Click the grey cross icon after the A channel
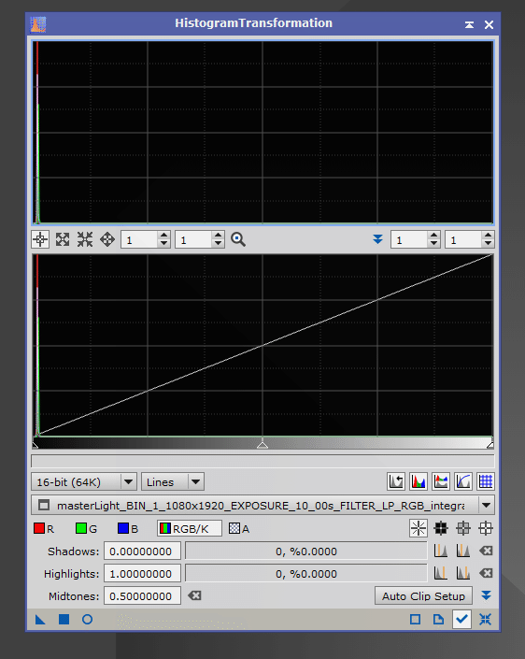The image size is (525, 659). tap(463, 529)
